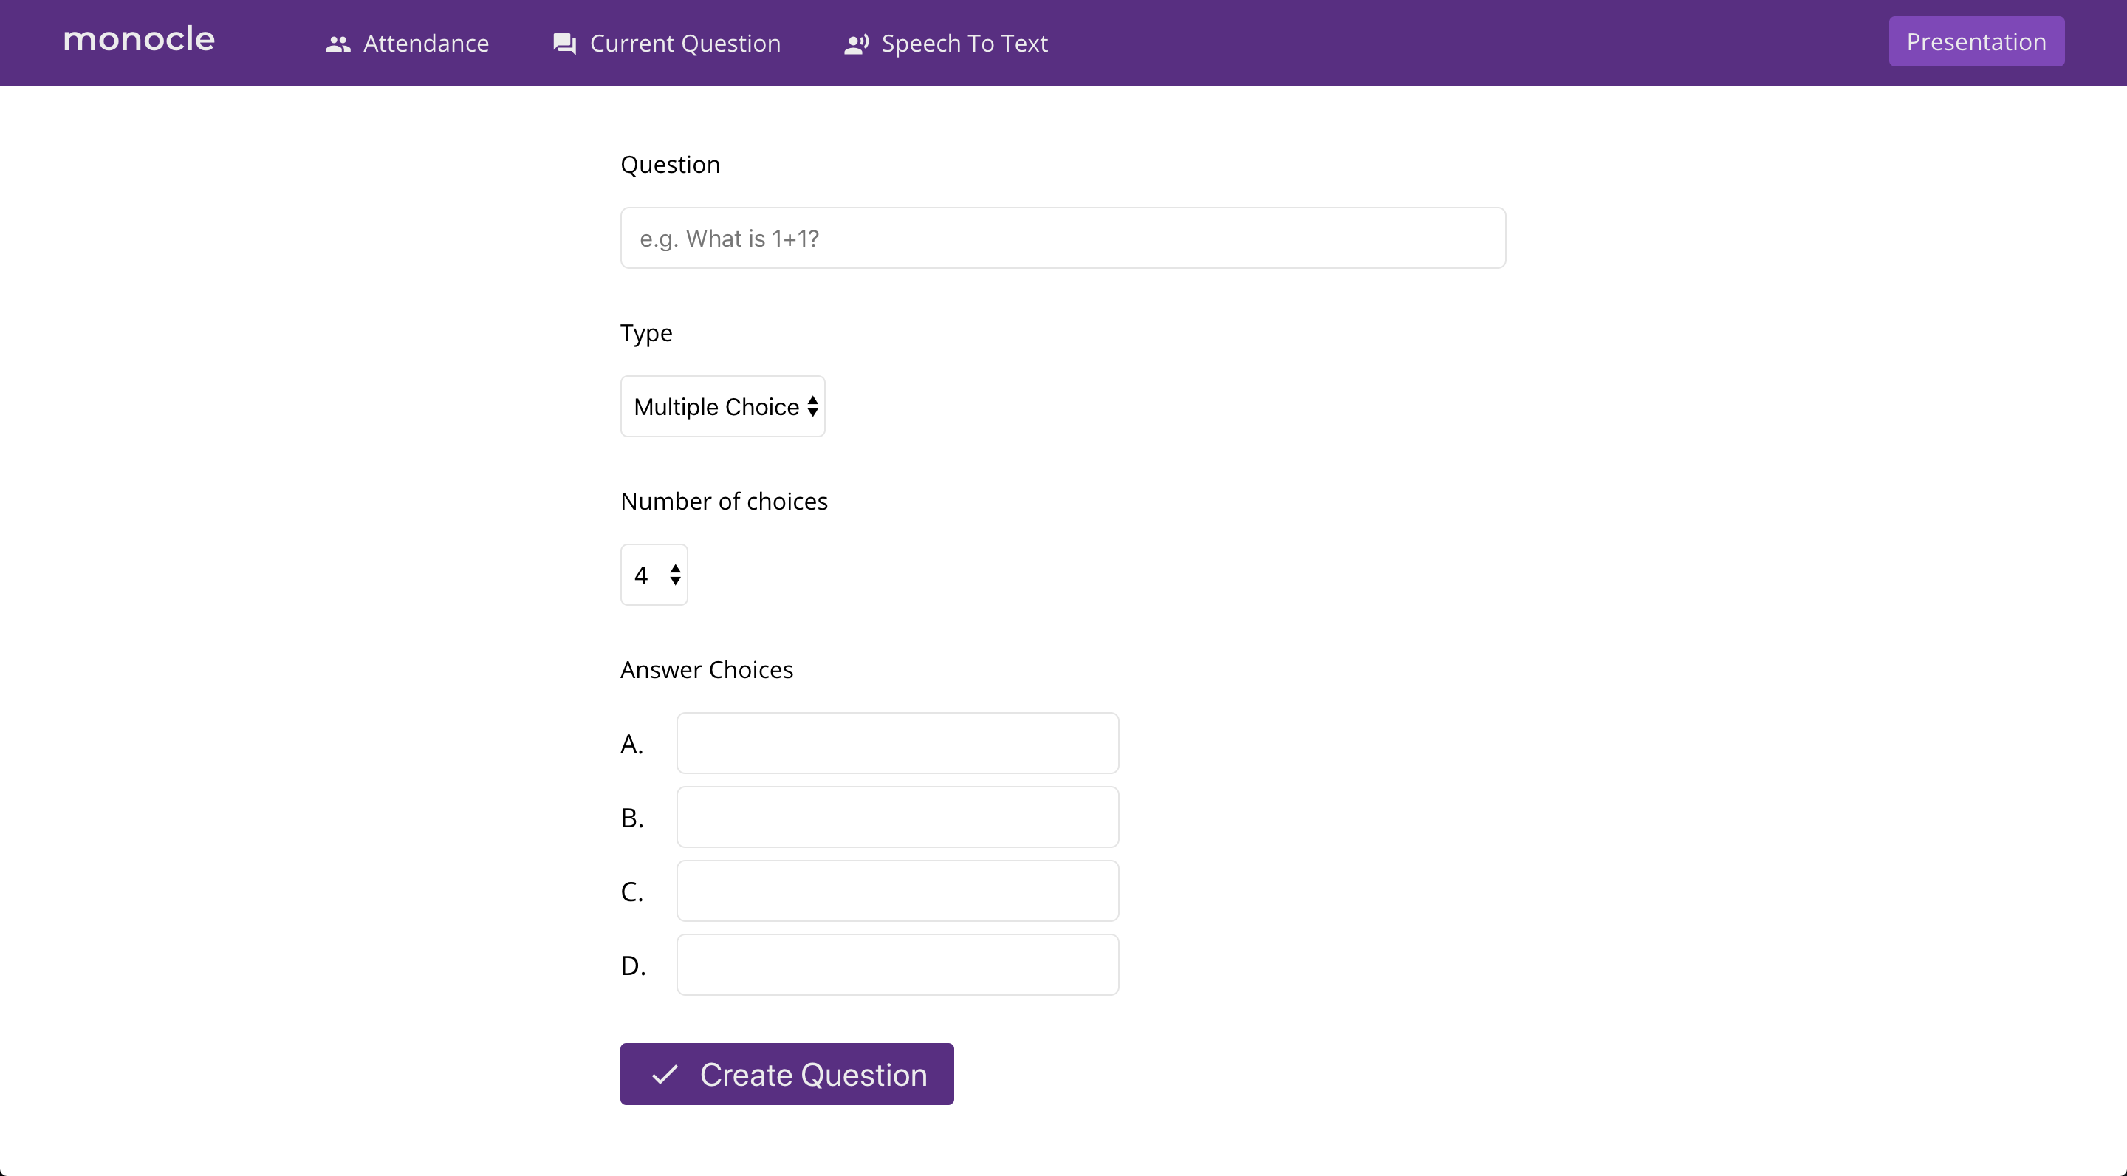Click answer choice B input field

tap(897, 817)
